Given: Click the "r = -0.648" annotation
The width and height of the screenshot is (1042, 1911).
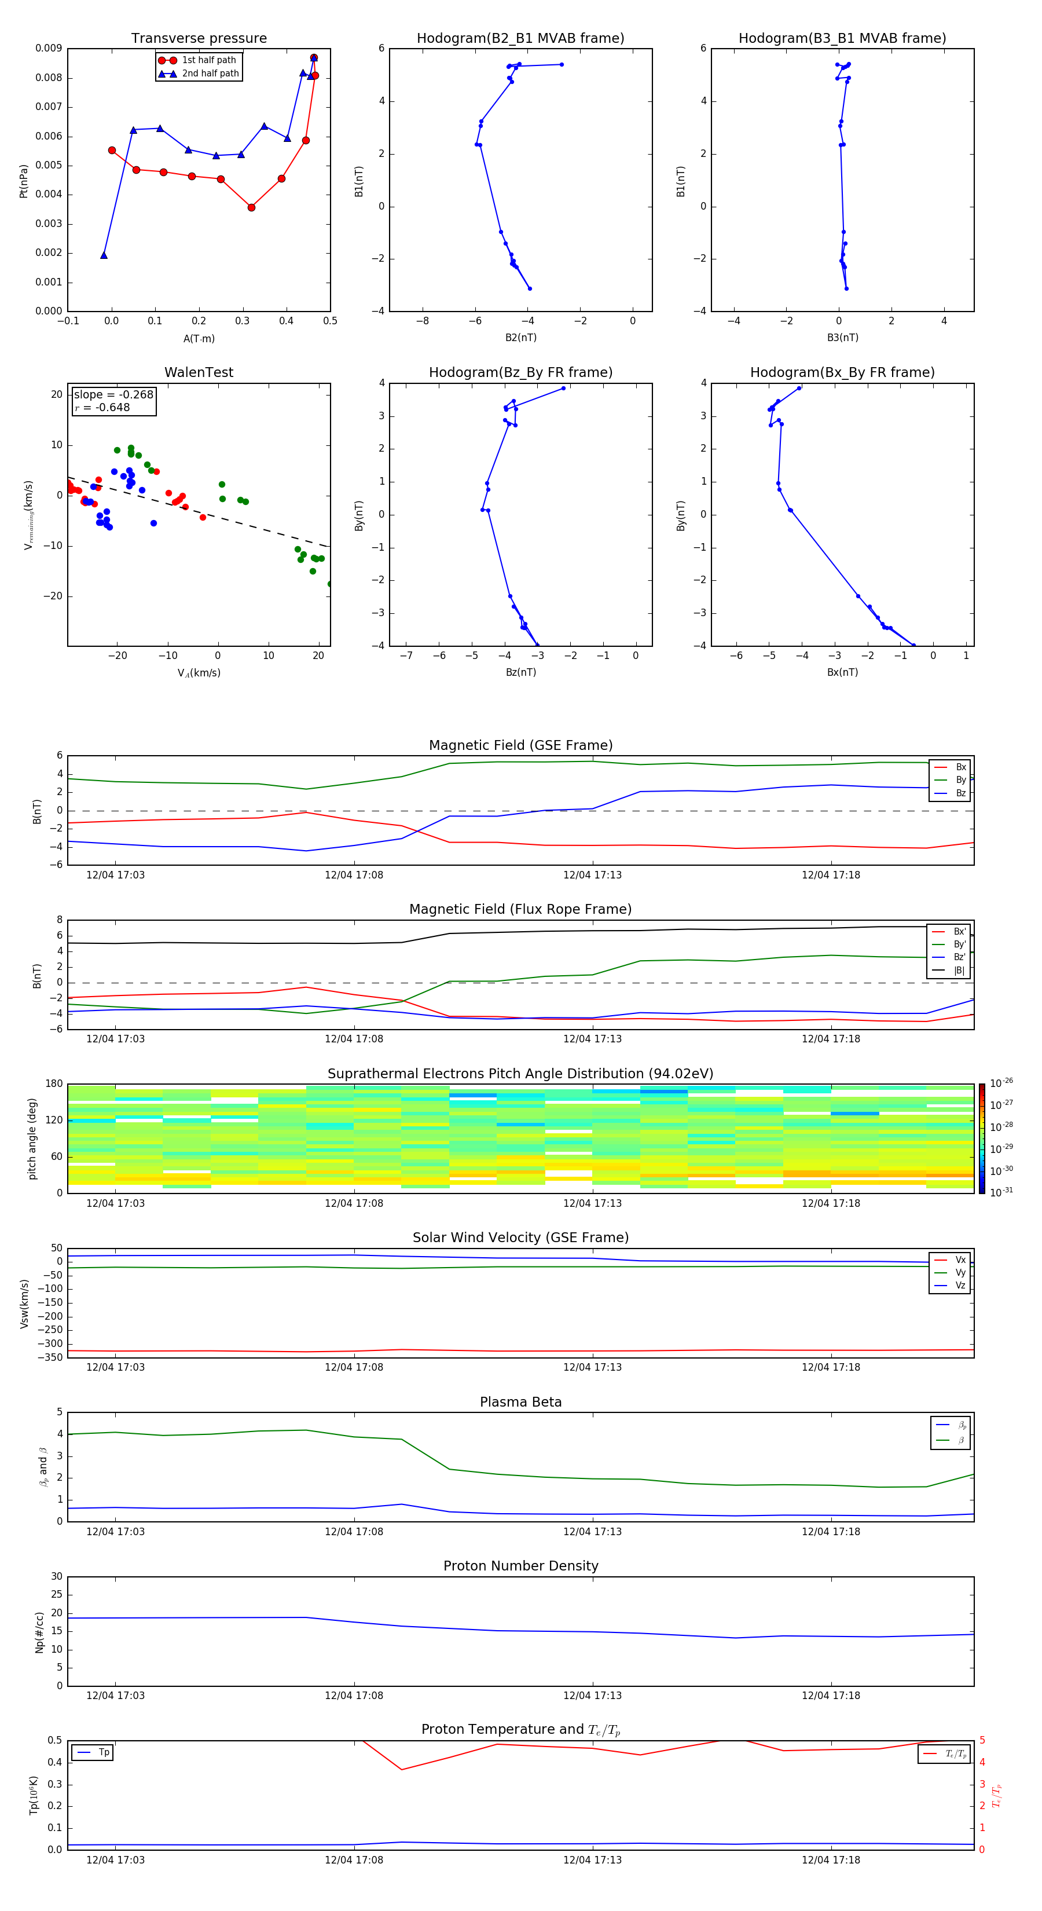Looking at the screenshot, I should (102, 407).
